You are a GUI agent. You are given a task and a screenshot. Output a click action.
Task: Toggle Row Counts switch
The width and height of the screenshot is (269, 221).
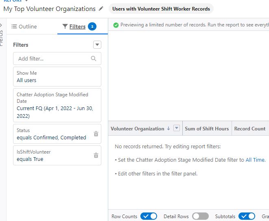149,216
